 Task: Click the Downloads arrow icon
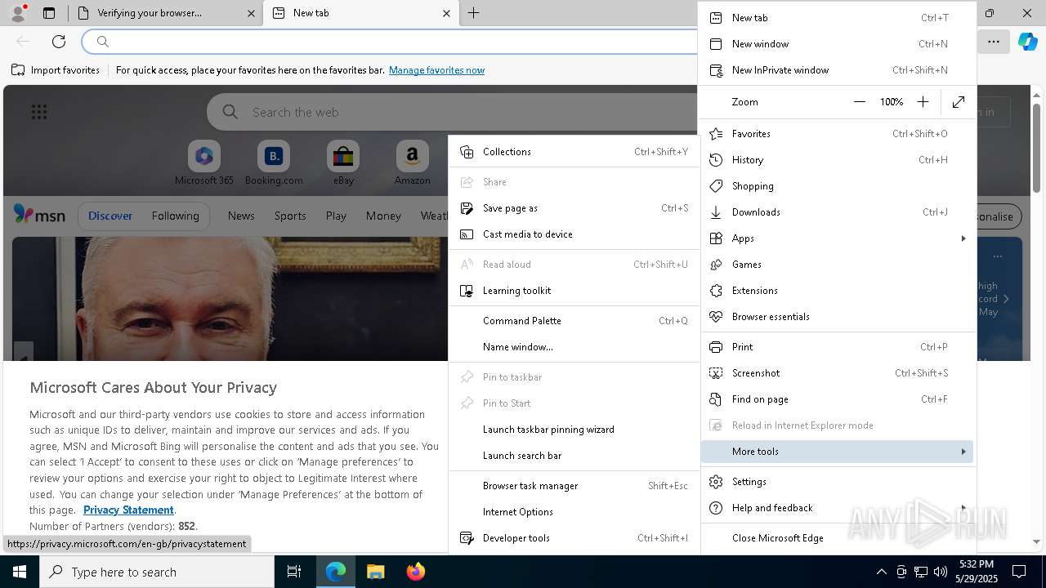pos(716,212)
